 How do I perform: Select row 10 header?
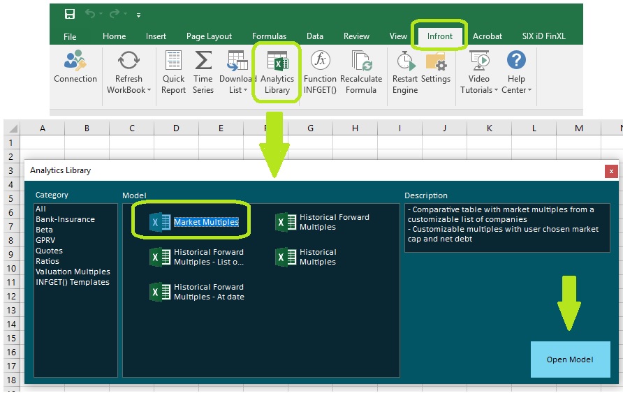12,268
